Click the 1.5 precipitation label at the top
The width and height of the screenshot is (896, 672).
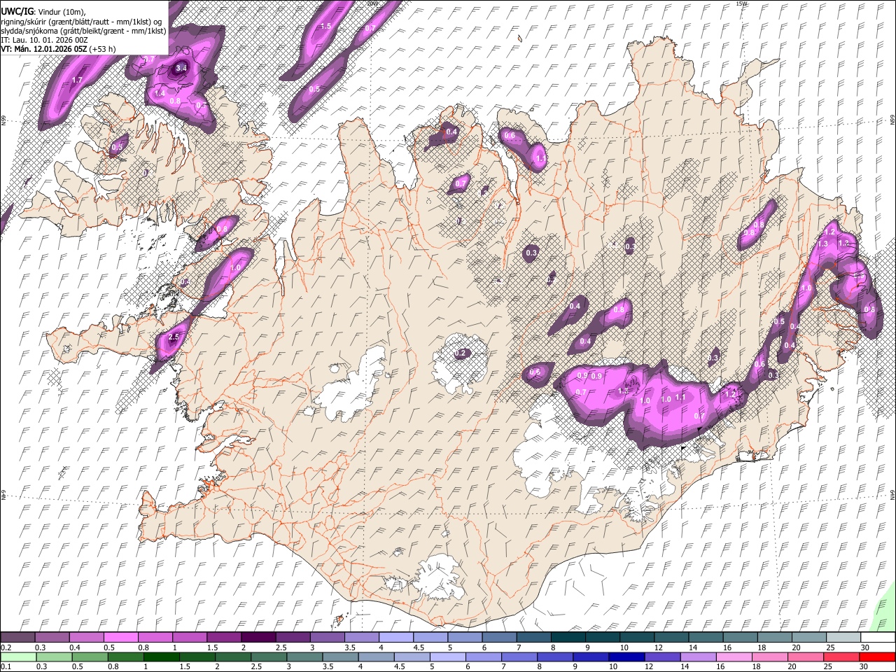[325, 26]
